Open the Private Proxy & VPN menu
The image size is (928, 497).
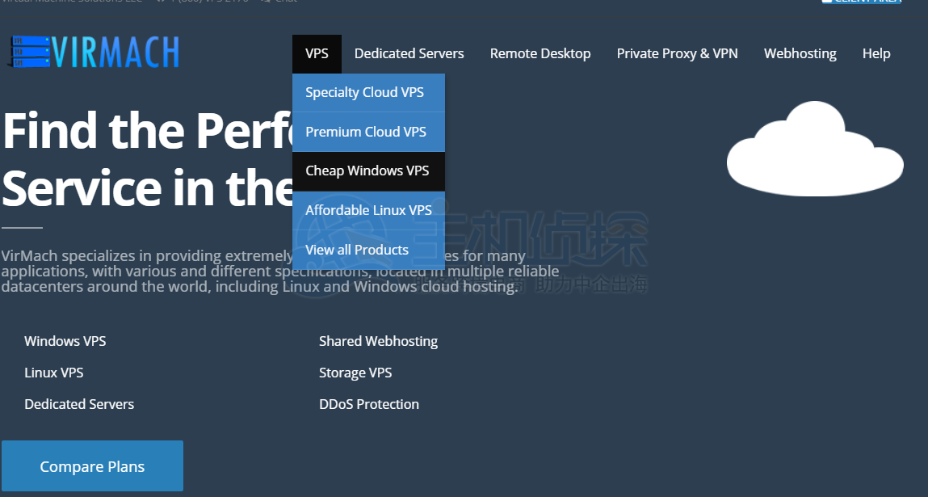pos(677,54)
